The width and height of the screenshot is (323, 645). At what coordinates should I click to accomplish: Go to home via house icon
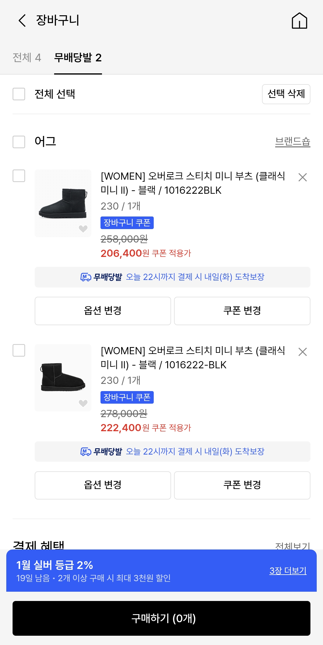point(299,21)
